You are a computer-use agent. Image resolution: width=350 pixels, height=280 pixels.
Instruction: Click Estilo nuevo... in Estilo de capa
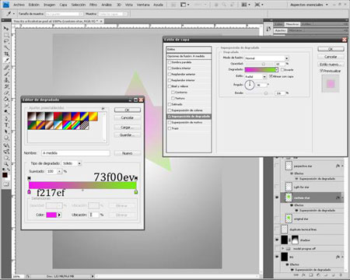331,65
